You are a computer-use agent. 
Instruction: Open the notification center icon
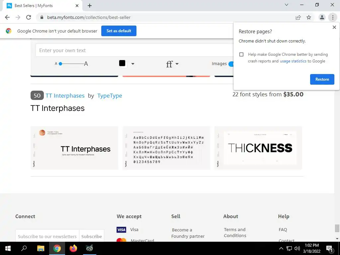tap(330, 248)
